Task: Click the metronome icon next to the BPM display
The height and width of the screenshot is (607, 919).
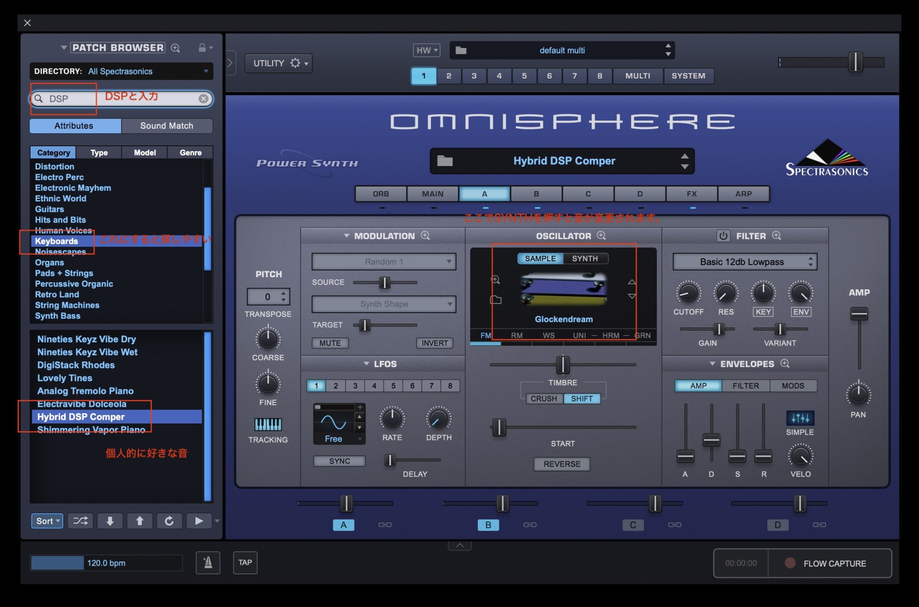Action: click(x=207, y=562)
